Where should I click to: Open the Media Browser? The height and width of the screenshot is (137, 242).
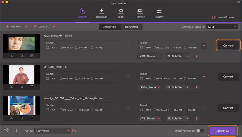223,17
